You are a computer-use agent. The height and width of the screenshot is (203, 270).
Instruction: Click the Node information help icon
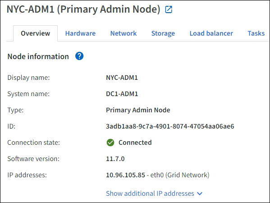click(x=79, y=56)
